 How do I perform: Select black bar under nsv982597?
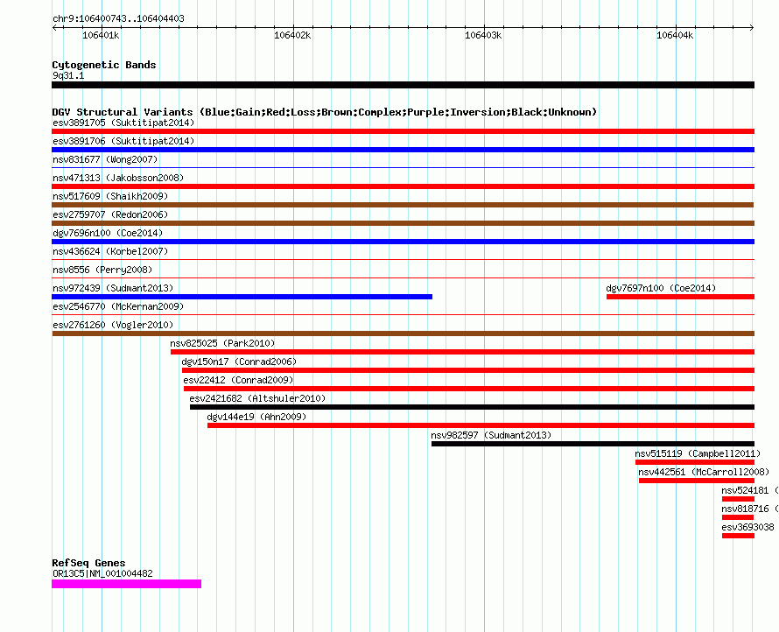click(593, 444)
